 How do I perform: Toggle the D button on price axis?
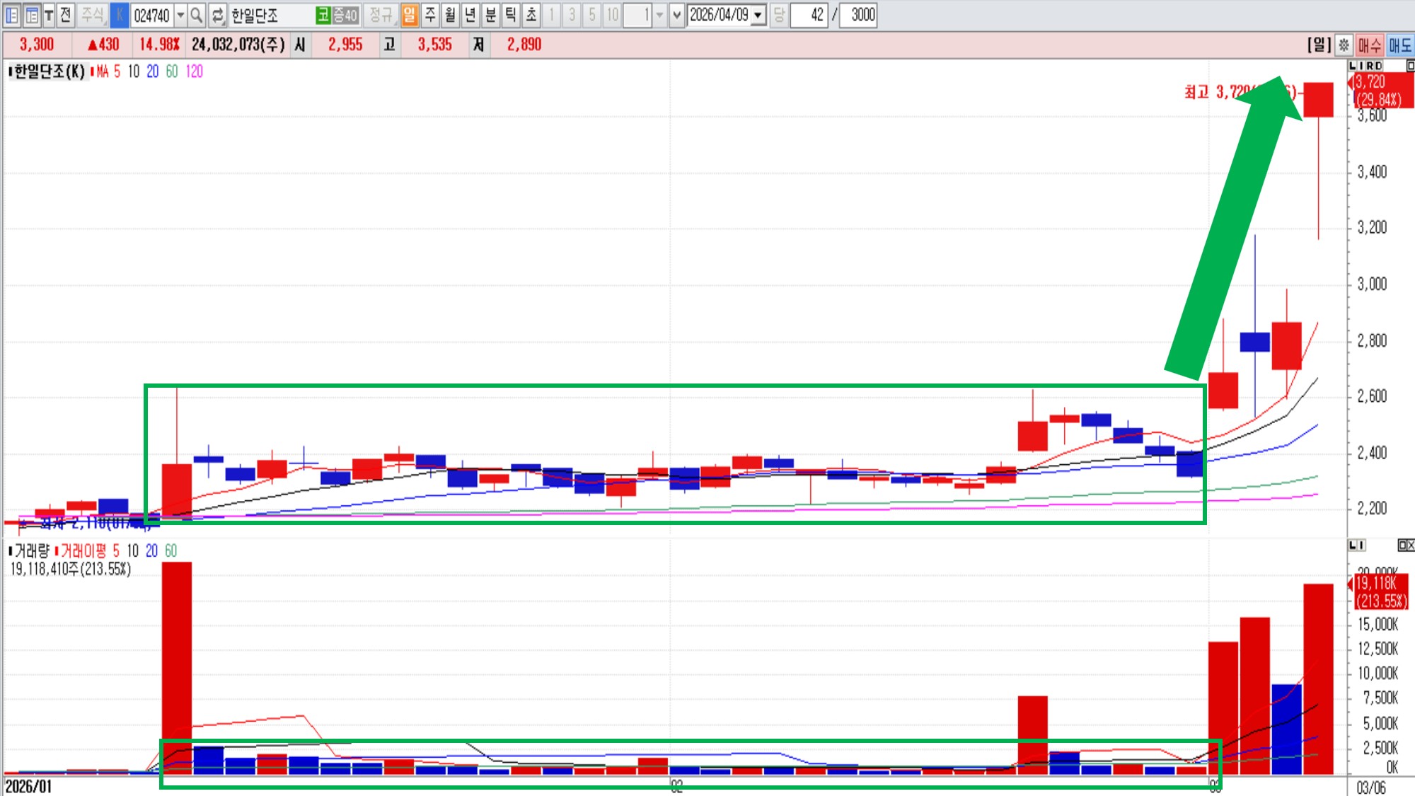[x=1378, y=66]
